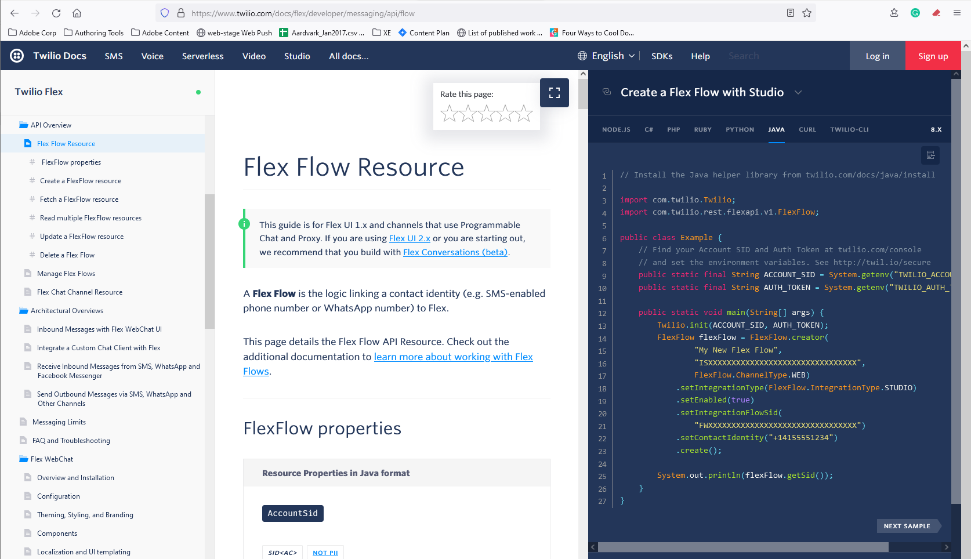Open Adobe Corp bookmarks folder
The height and width of the screenshot is (559, 971).
[x=32, y=33]
